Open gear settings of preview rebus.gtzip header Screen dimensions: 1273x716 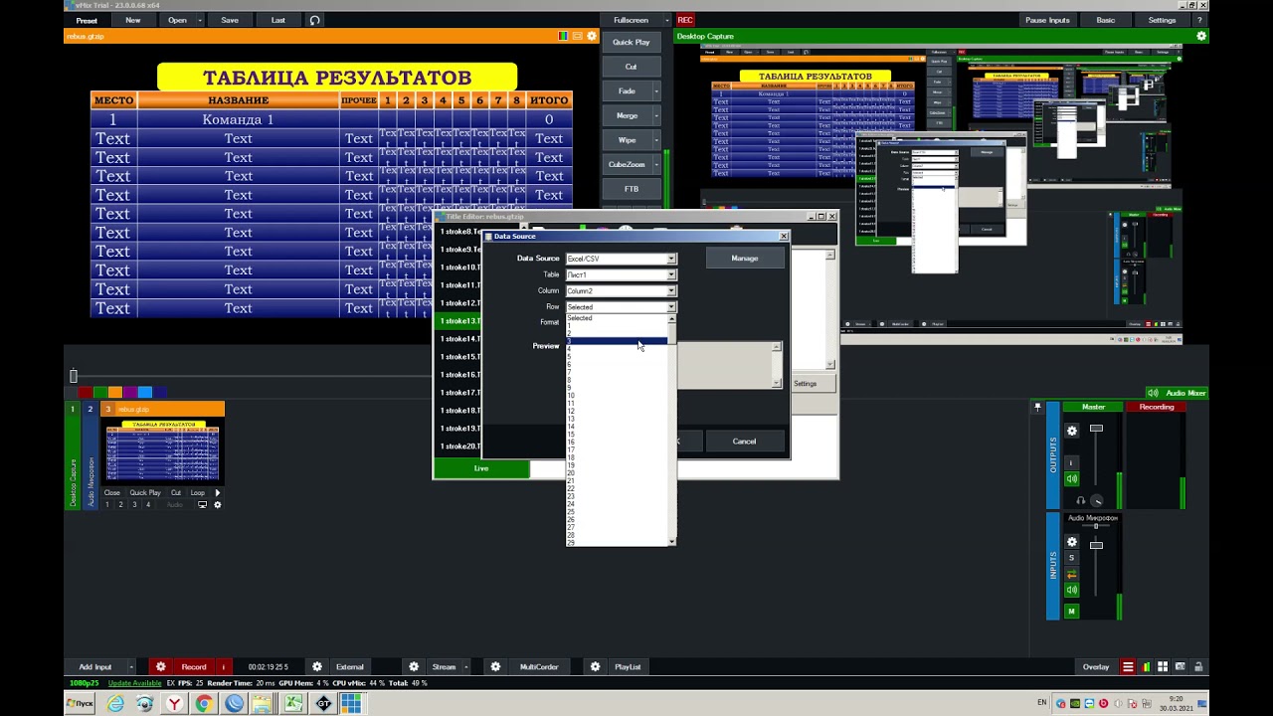click(x=592, y=36)
